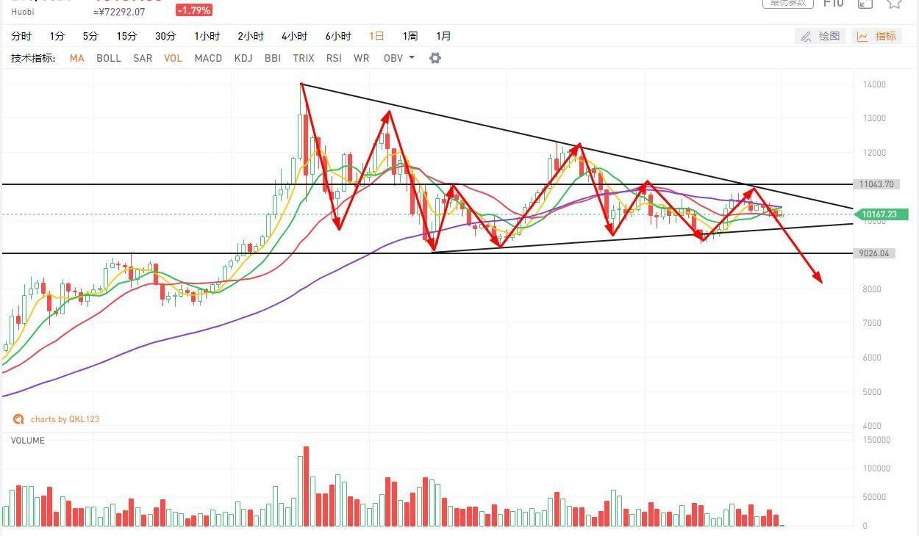Click the 绘图 drawing tools button
Viewport: 919px width, 536px height.
(820, 36)
